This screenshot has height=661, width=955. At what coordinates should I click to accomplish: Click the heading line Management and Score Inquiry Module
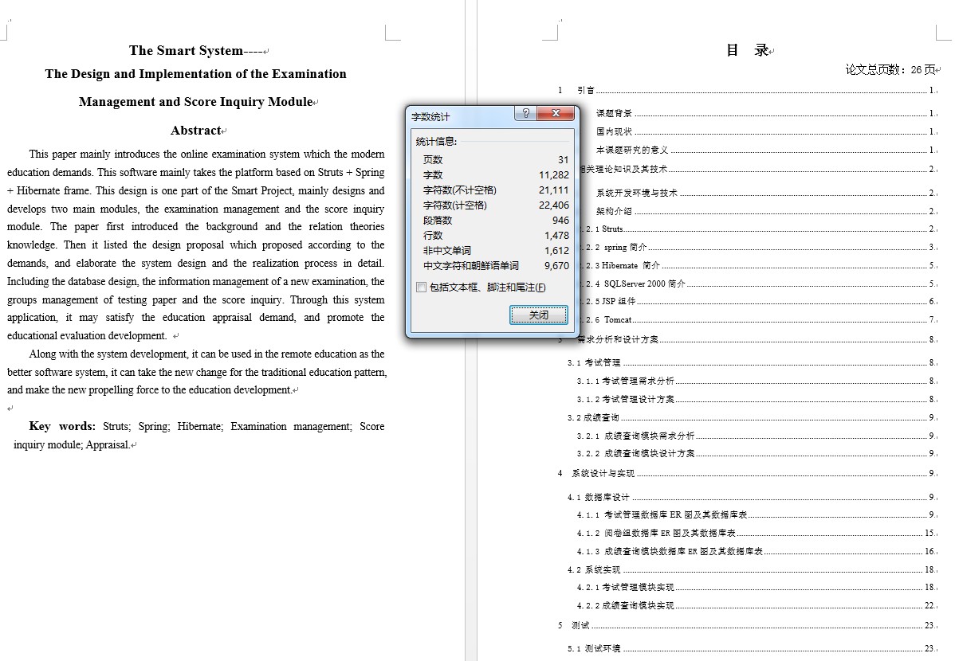coord(196,102)
